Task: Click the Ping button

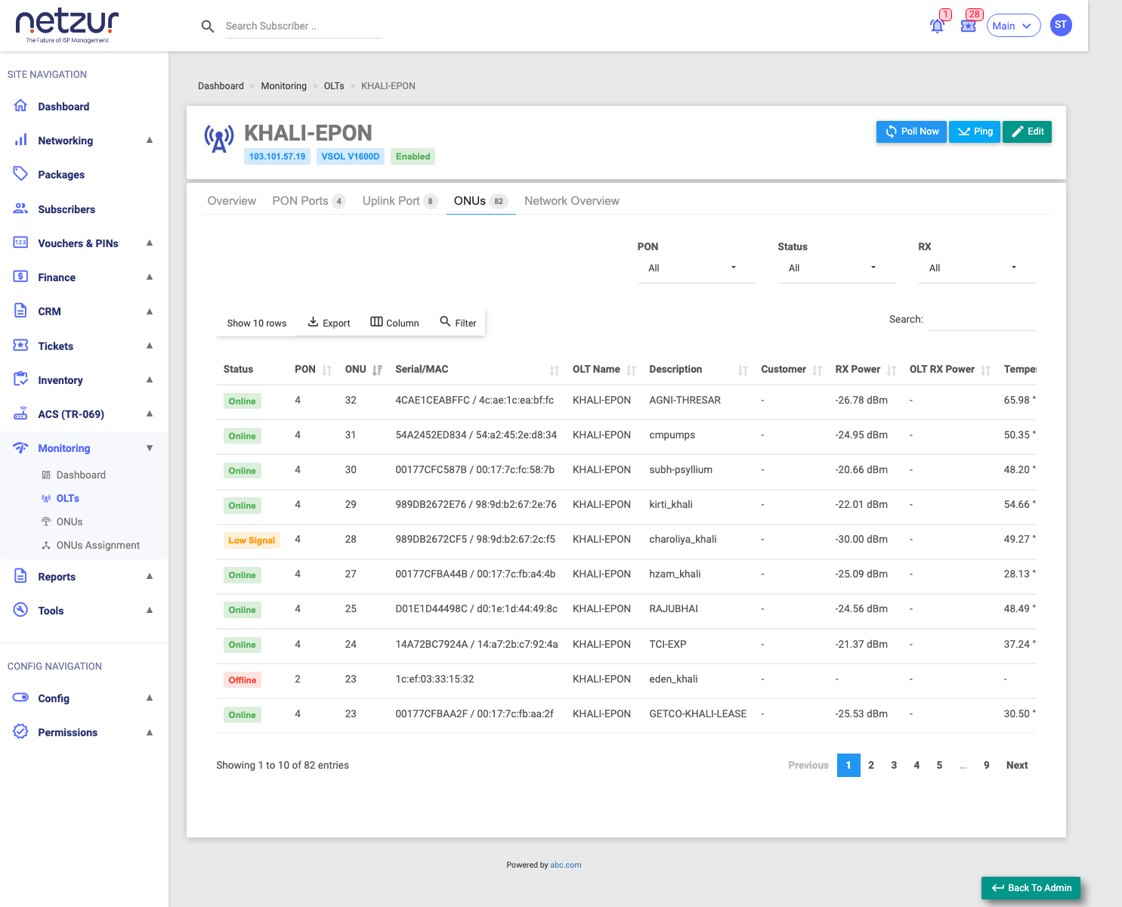Action: pyautogui.click(x=975, y=132)
